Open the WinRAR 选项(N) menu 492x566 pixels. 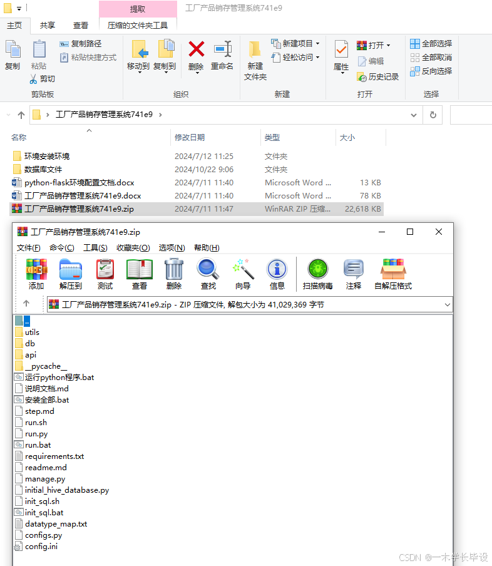(x=172, y=248)
